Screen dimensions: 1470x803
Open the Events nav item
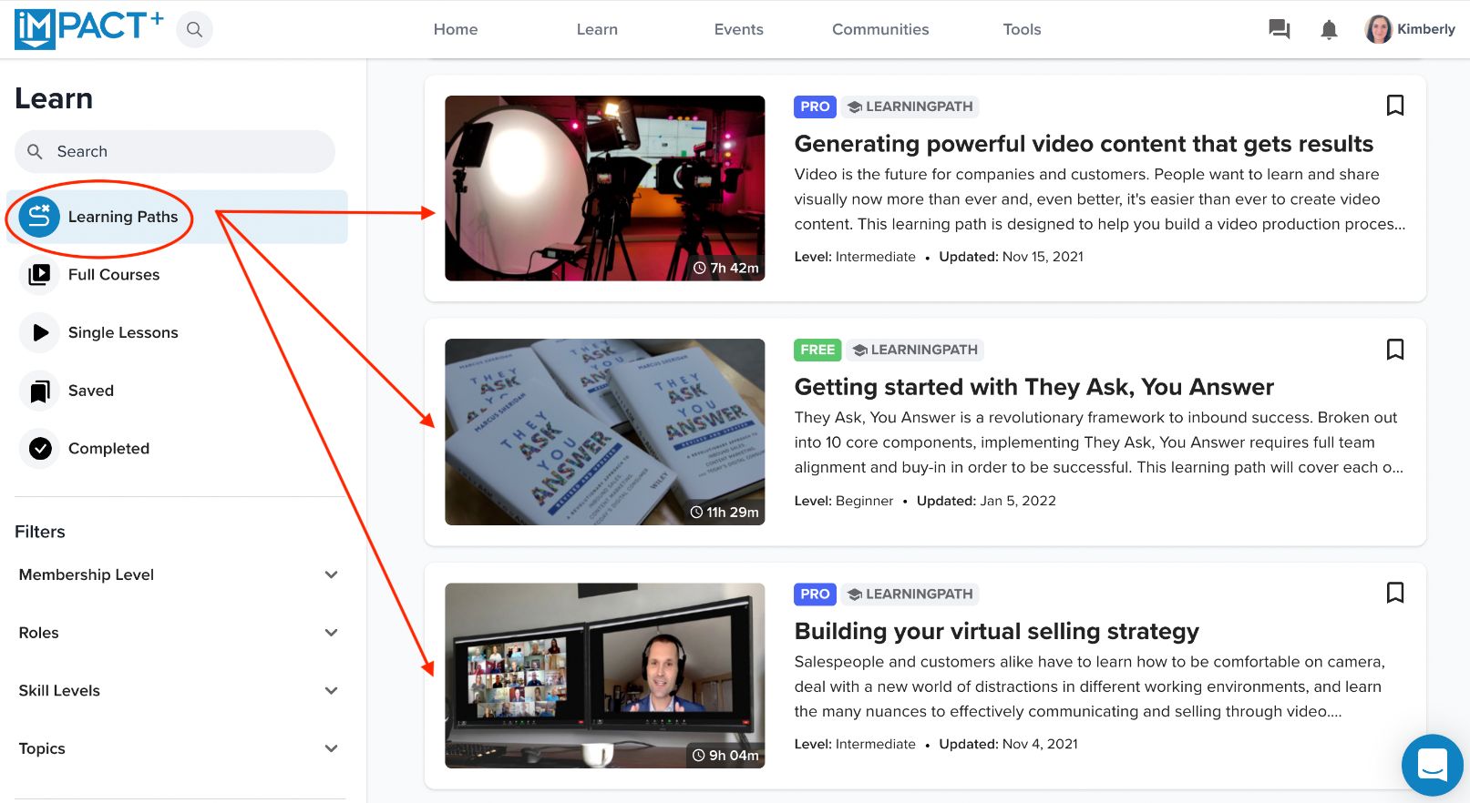pyautogui.click(x=738, y=29)
